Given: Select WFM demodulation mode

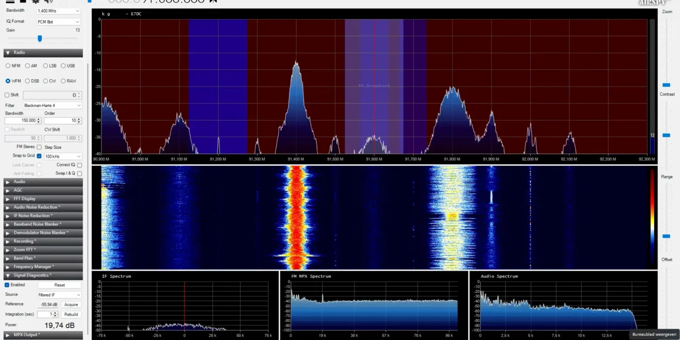Looking at the screenshot, I should pos(8,81).
